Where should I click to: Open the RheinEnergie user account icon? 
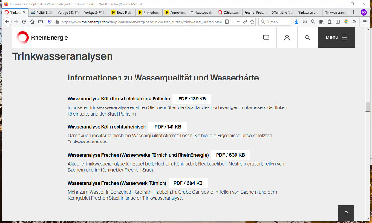click(287, 37)
